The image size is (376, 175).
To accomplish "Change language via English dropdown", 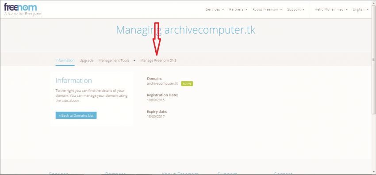I will click(361, 9).
